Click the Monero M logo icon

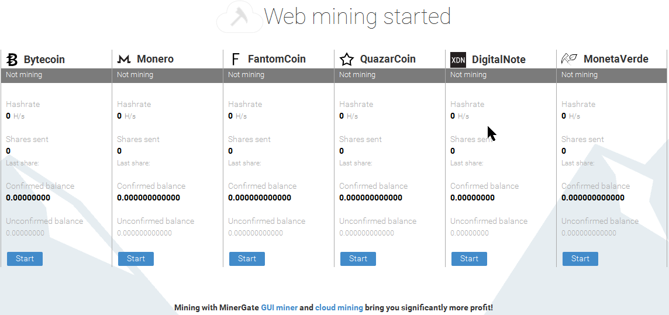(x=124, y=59)
